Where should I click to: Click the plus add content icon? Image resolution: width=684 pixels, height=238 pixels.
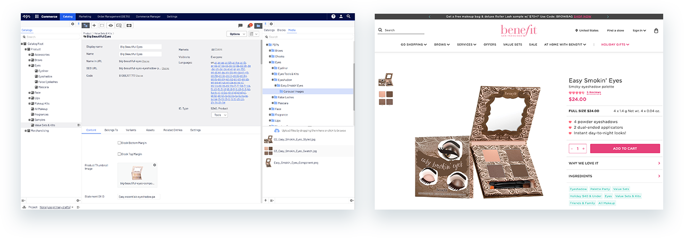pos(94,25)
